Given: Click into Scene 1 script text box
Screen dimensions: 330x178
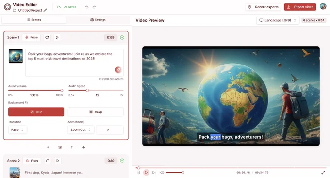Looking at the screenshot, I should pos(75,63).
